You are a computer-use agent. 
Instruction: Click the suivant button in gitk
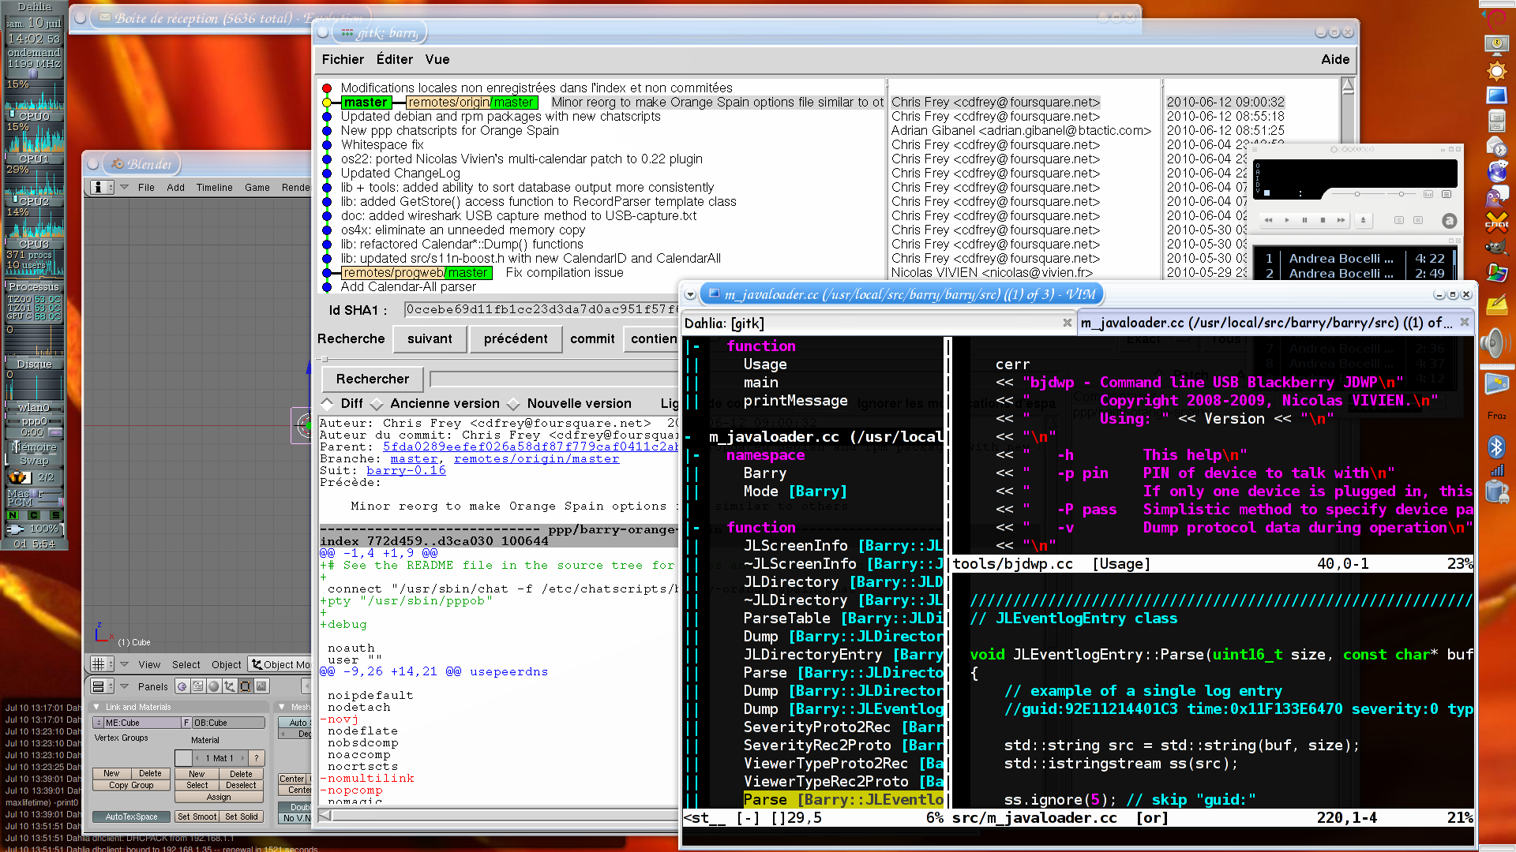point(430,338)
